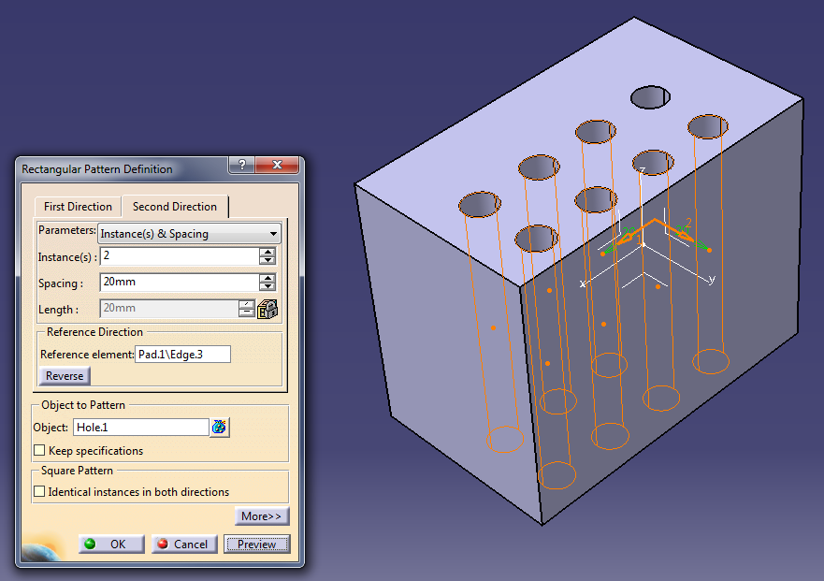Click the Reference element input field

[x=182, y=355]
